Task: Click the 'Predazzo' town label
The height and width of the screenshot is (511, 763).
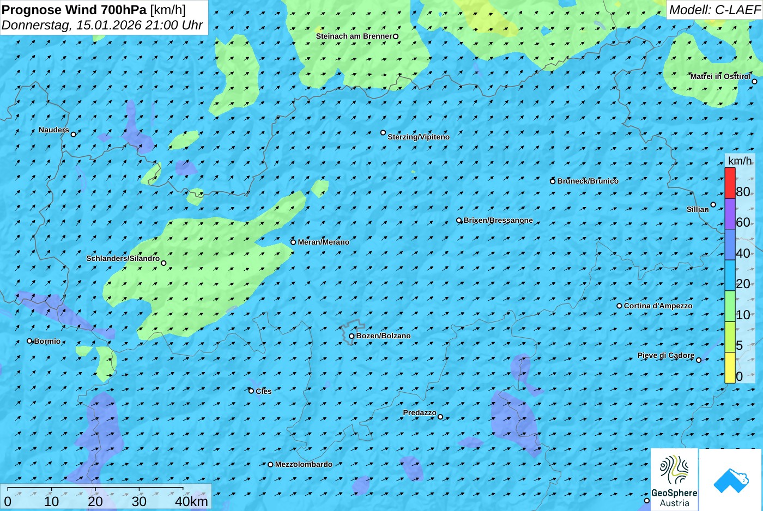Action: (x=420, y=412)
